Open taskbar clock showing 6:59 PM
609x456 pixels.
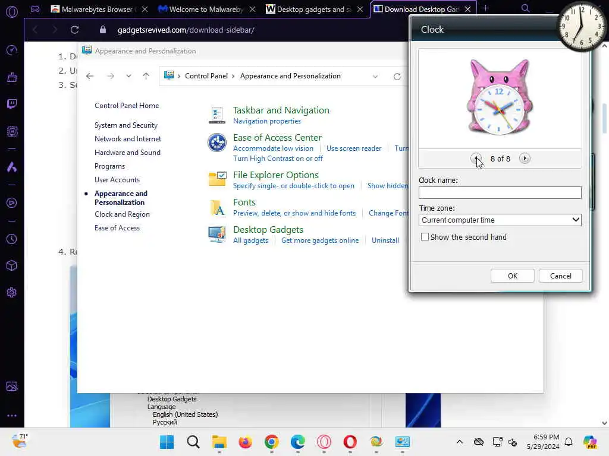tap(543, 442)
